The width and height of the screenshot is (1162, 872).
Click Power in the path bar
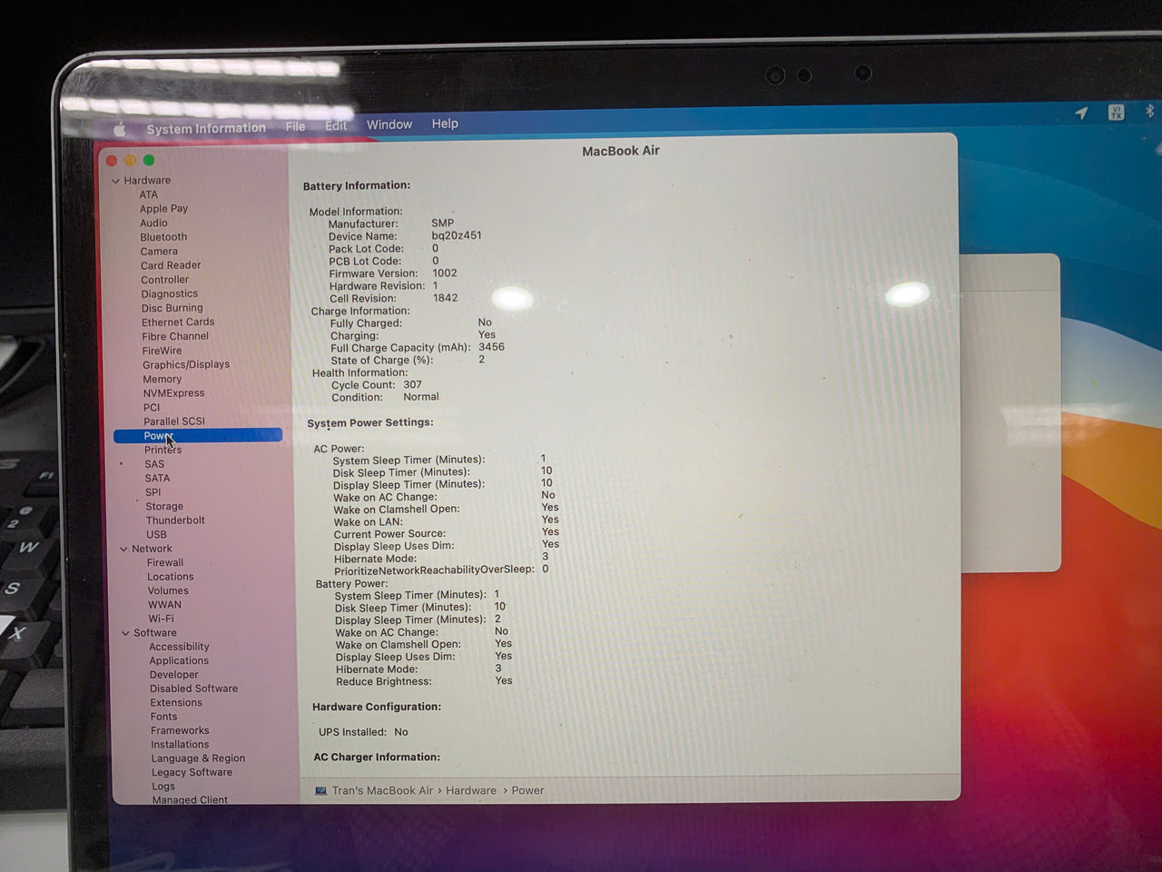point(527,791)
